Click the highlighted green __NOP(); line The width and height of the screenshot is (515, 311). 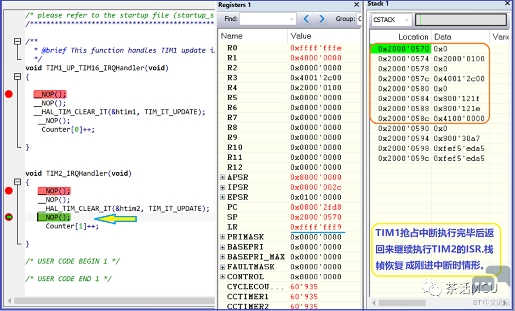54,217
